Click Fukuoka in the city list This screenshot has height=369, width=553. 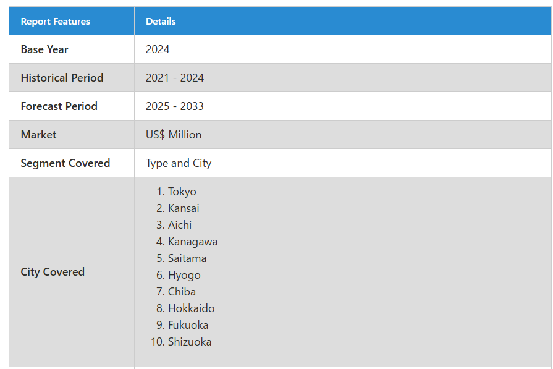(x=188, y=325)
